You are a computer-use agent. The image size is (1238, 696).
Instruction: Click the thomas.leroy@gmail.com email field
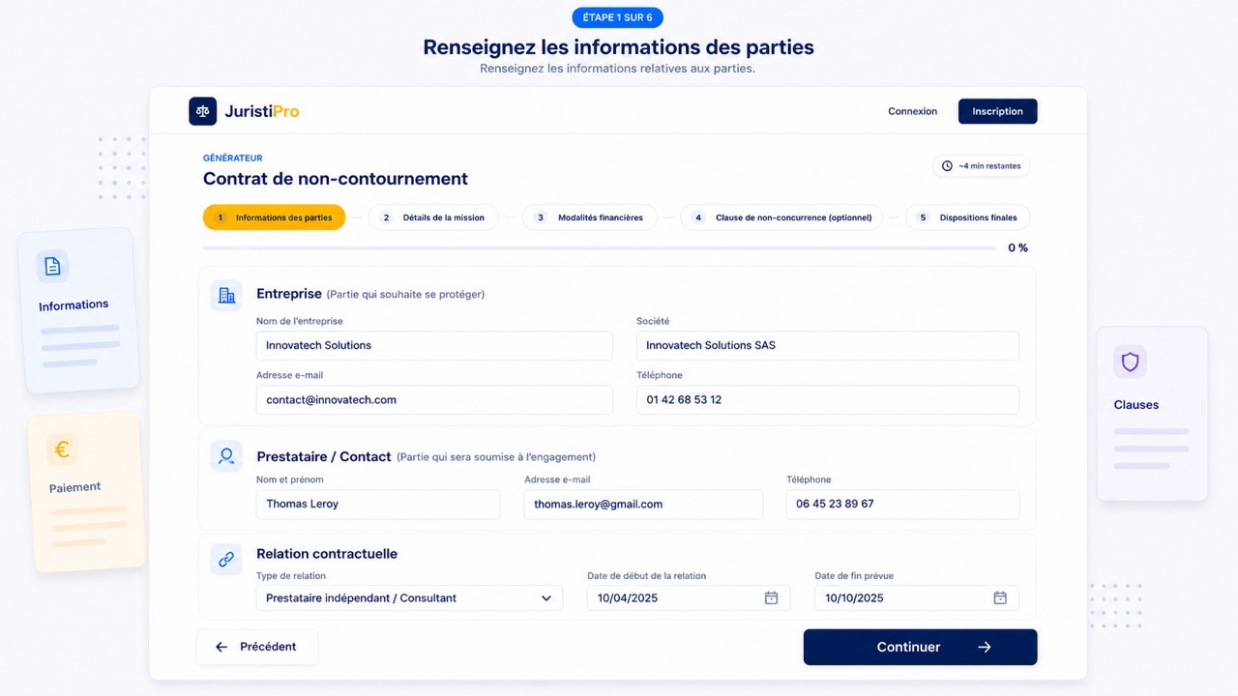click(643, 504)
